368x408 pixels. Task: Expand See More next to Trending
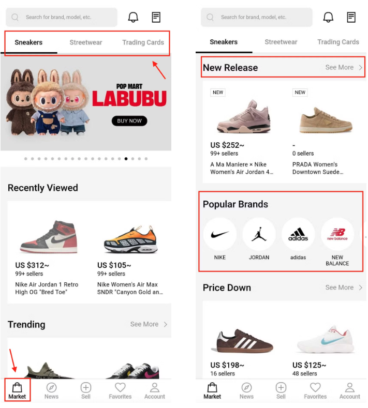149,324
